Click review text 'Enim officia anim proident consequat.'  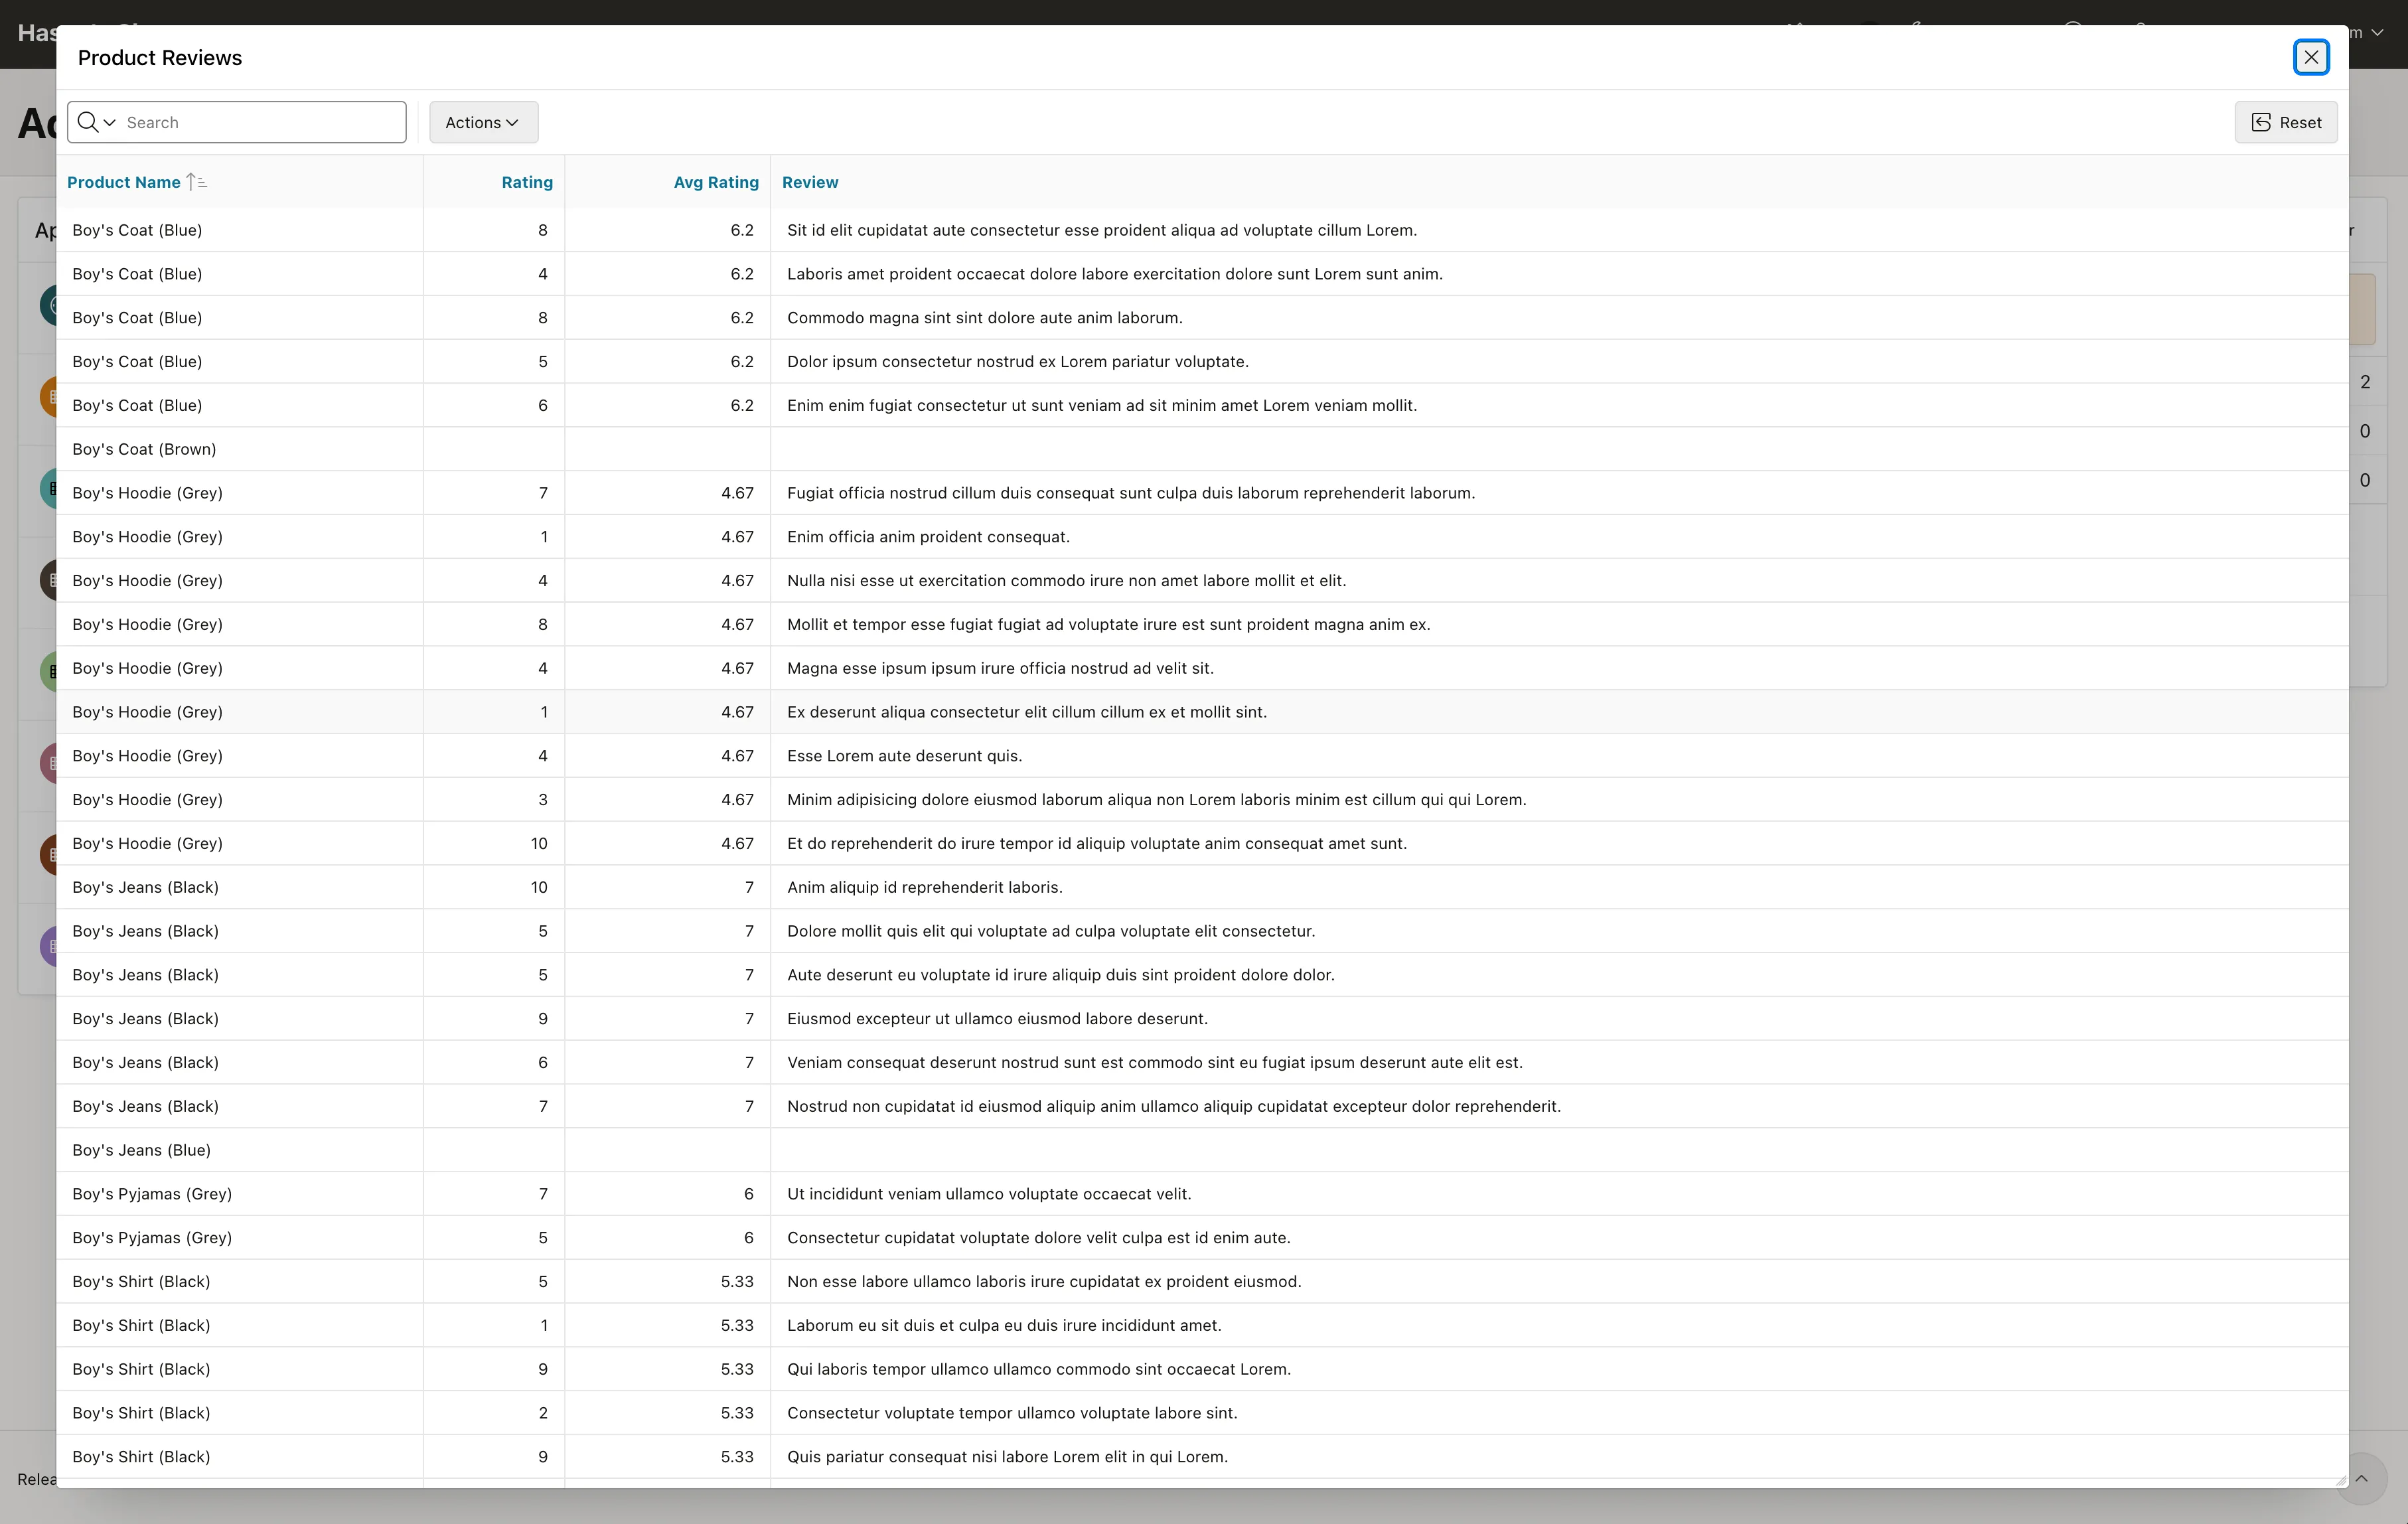click(928, 537)
